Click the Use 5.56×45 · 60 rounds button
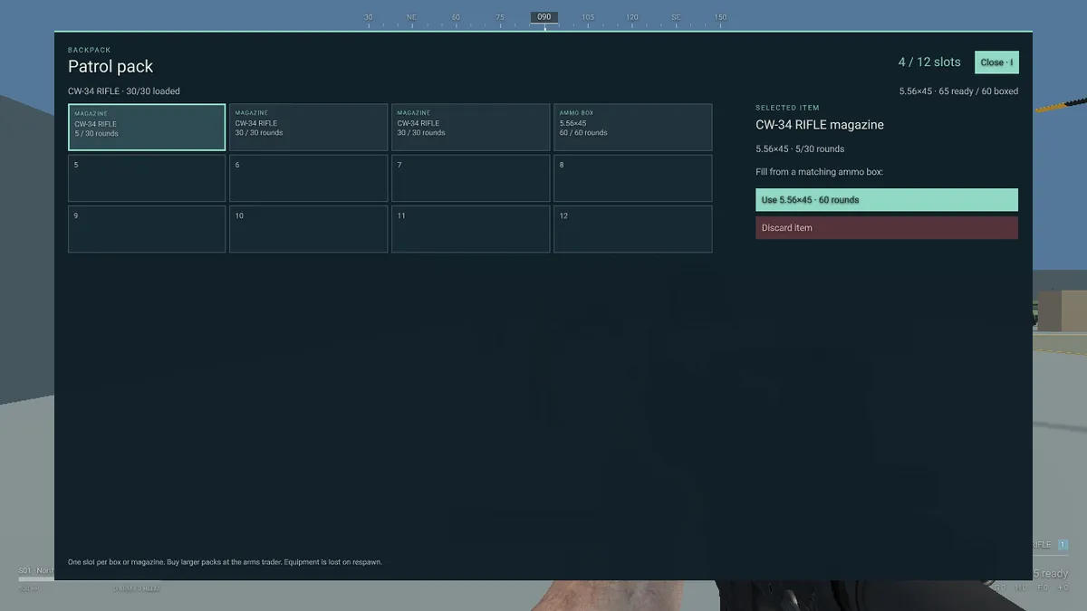The width and height of the screenshot is (1087, 611). [887, 200]
